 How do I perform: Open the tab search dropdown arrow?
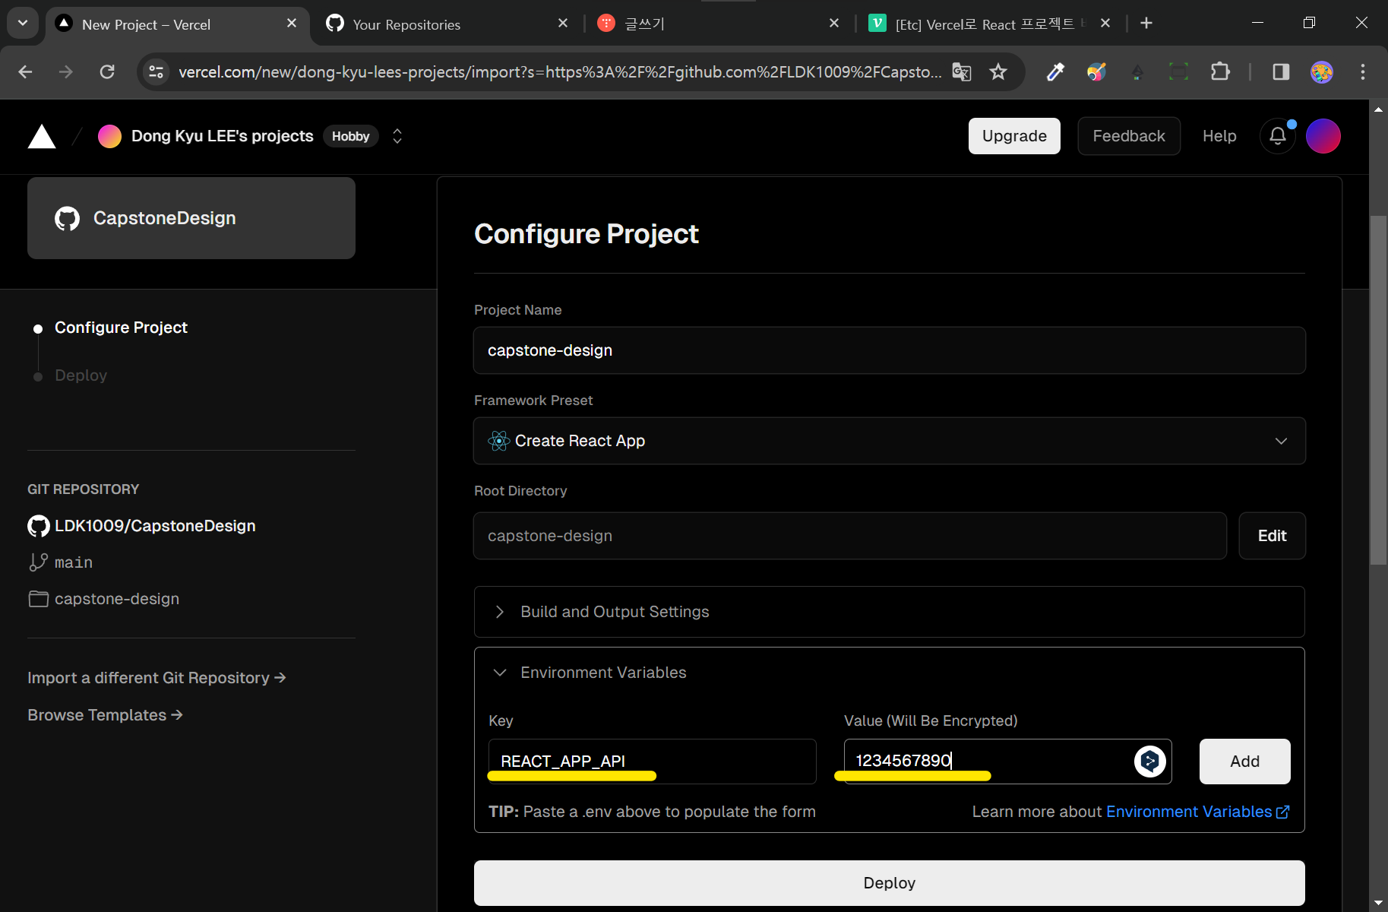23,23
